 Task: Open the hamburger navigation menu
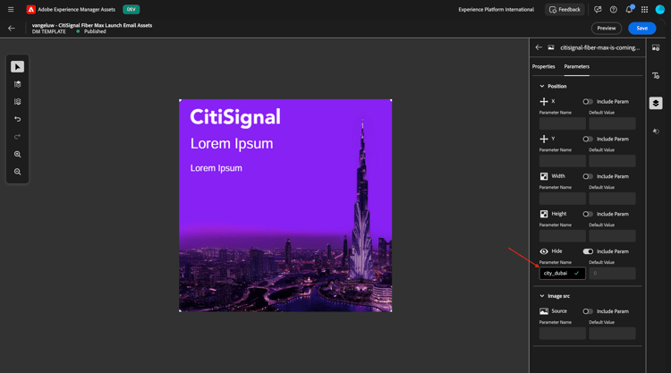(11, 10)
